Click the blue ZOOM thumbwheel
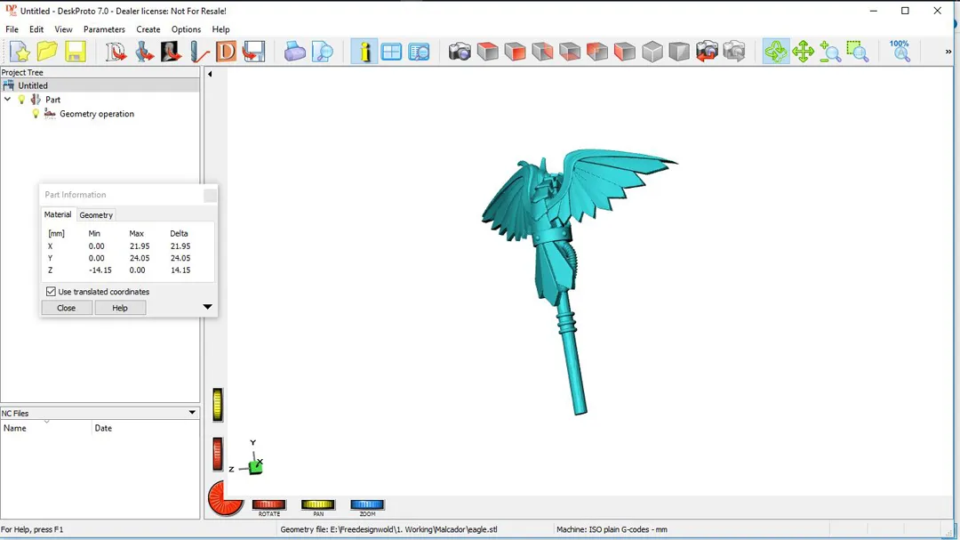 367,504
